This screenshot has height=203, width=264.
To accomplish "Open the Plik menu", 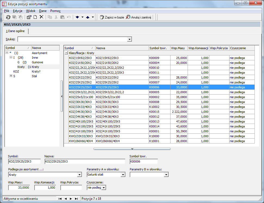I will (x=7, y=11).
